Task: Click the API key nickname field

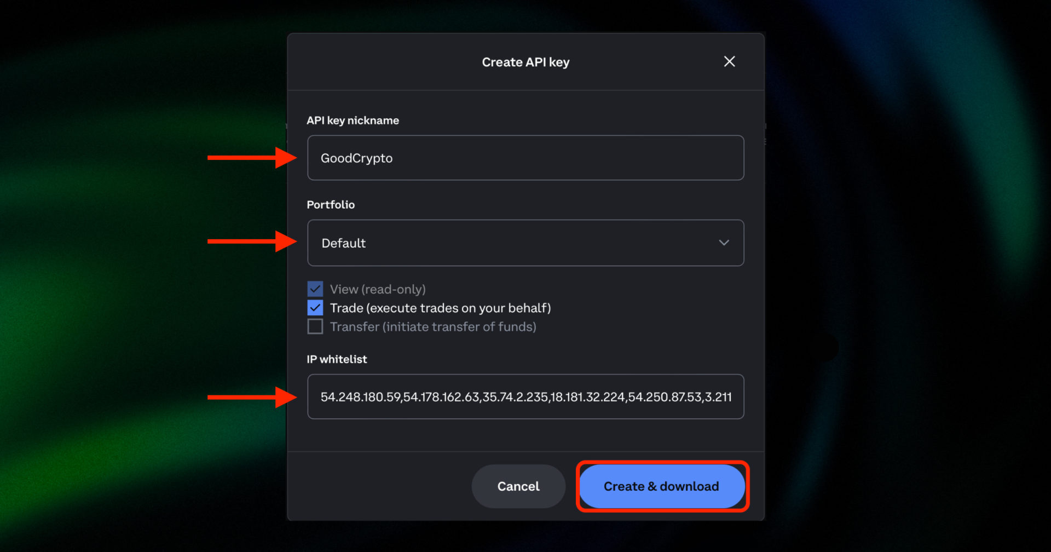Action: [525, 158]
